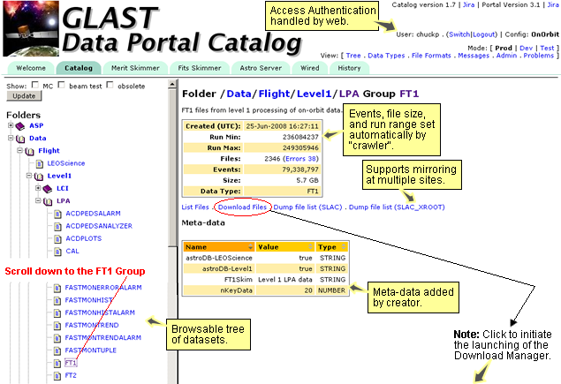Click the Data open folder icon

coord(20,139)
